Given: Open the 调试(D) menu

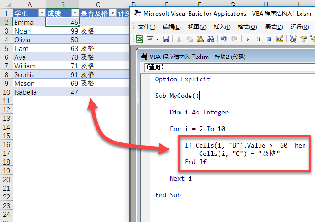Looking at the screenshot, I should click(274, 27).
